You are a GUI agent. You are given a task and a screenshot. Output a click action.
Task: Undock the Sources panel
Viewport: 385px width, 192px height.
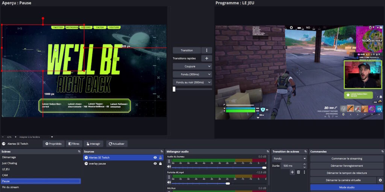[162, 151]
